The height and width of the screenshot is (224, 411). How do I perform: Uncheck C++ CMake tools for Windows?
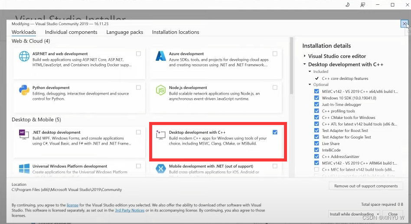pyautogui.click(x=316, y=117)
